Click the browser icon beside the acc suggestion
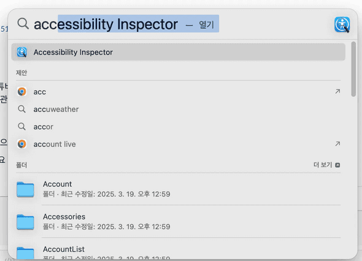The image size is (362, 261). (x=22, y=92)
